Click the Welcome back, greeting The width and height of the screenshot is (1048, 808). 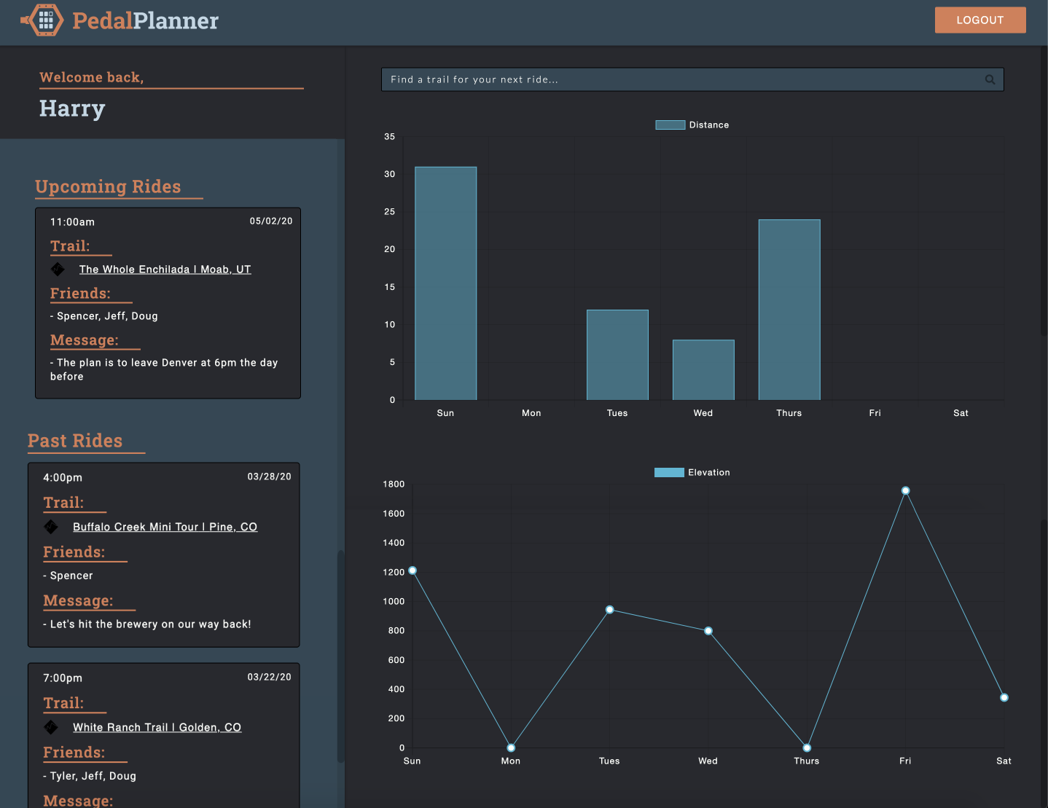click(x=91, y=77)
